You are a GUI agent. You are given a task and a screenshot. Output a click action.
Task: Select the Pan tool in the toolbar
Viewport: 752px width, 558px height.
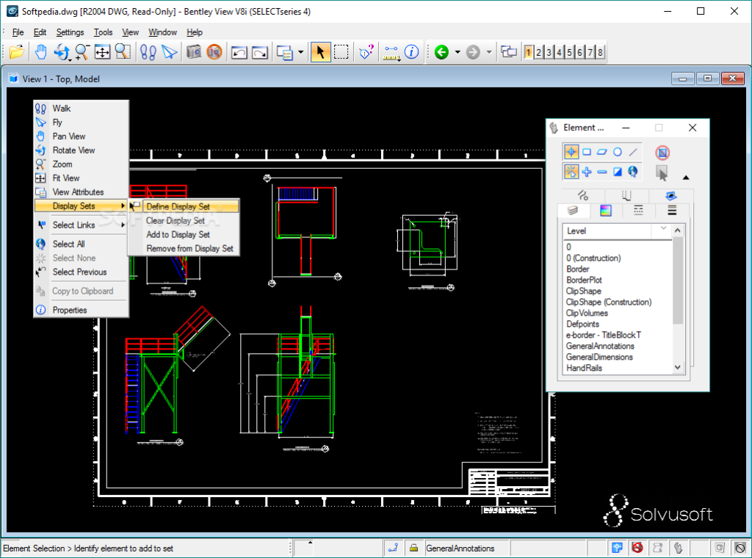(x=40, y=52)
